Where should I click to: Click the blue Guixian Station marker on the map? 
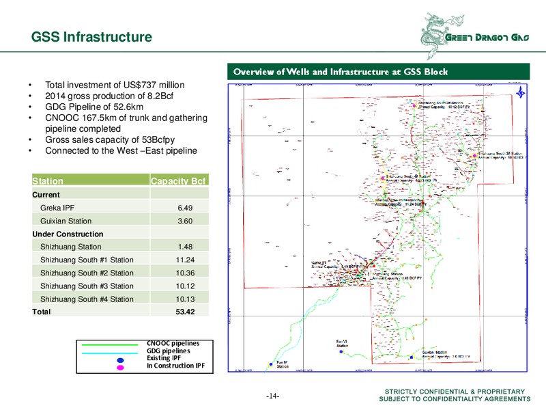pyautogui.click(x=412, y=357)
